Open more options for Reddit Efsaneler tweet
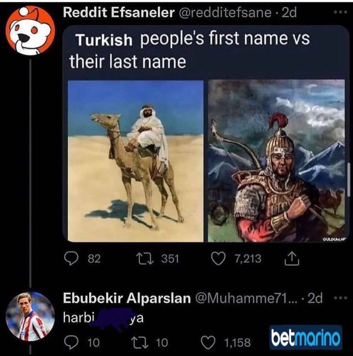The image size is (353, 356). tap(341, 12)
